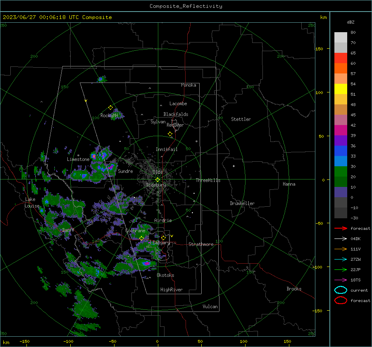The height and width of the screenshot is (347, 372).
Task: Click the 'current' legend label
Action: click(359, 290)
